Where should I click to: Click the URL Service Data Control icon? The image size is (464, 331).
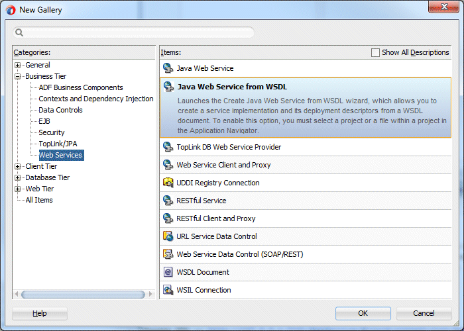(x=168, y=236)
